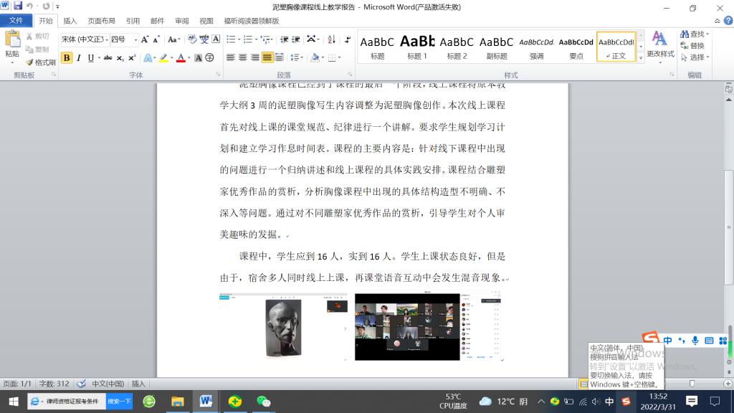Click the red font color swatch
Viewport: 734px width, 413px height.
point(181,58)
